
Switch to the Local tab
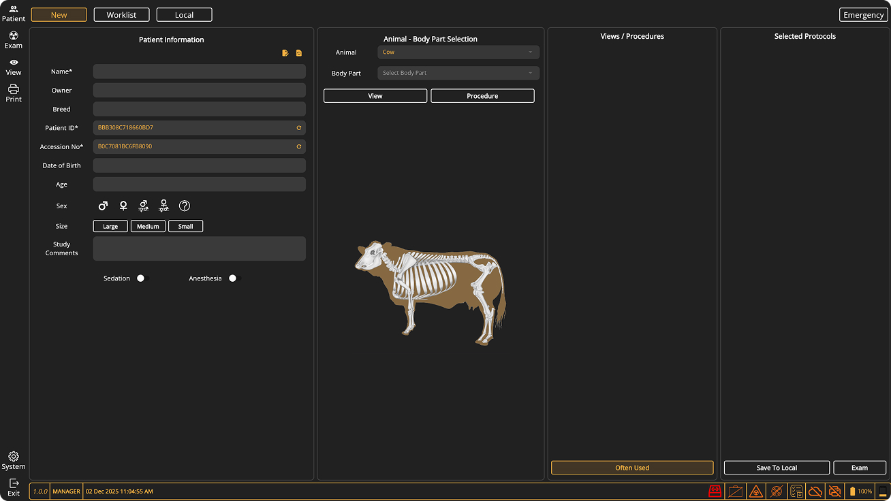click(184, 15)
